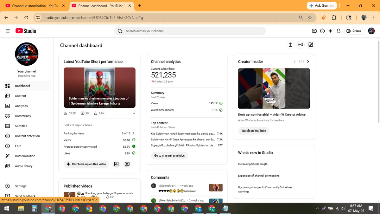Viewport: 380px width, 214px height.
Task: Click the create post pencil icon
Action: 311,45
